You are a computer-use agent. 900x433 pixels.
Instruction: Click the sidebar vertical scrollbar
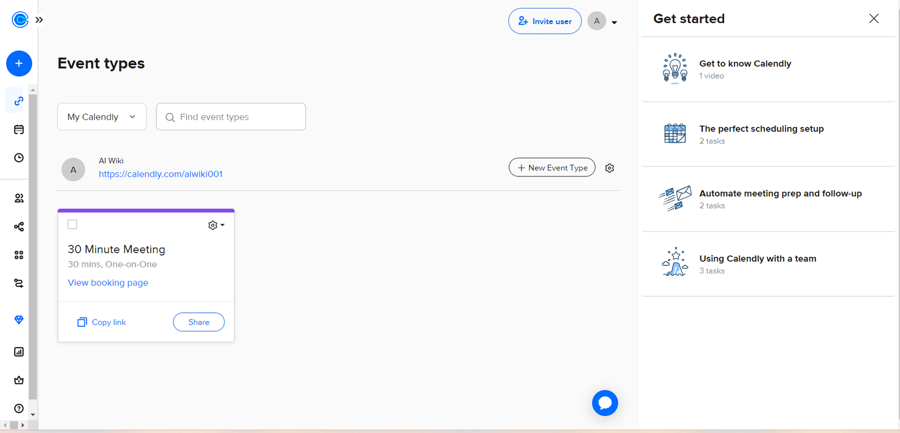point(33,247)
